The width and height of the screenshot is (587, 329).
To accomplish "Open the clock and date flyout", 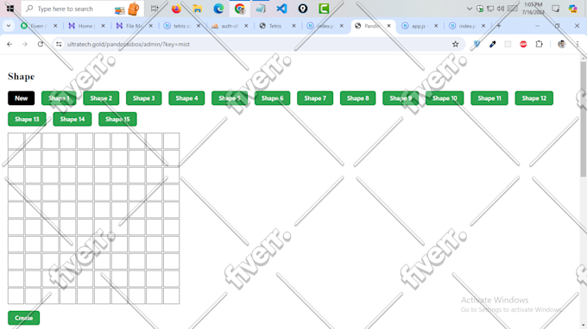I will (533, 9).
